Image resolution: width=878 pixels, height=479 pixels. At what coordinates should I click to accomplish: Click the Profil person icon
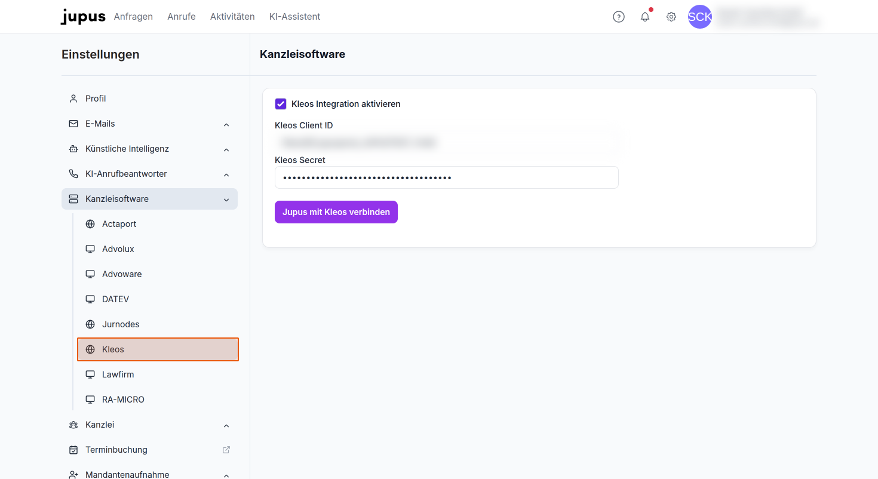coord(73,99)
